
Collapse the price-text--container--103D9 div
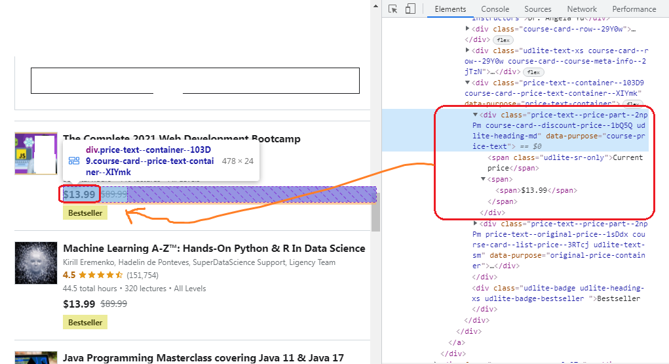467,83
